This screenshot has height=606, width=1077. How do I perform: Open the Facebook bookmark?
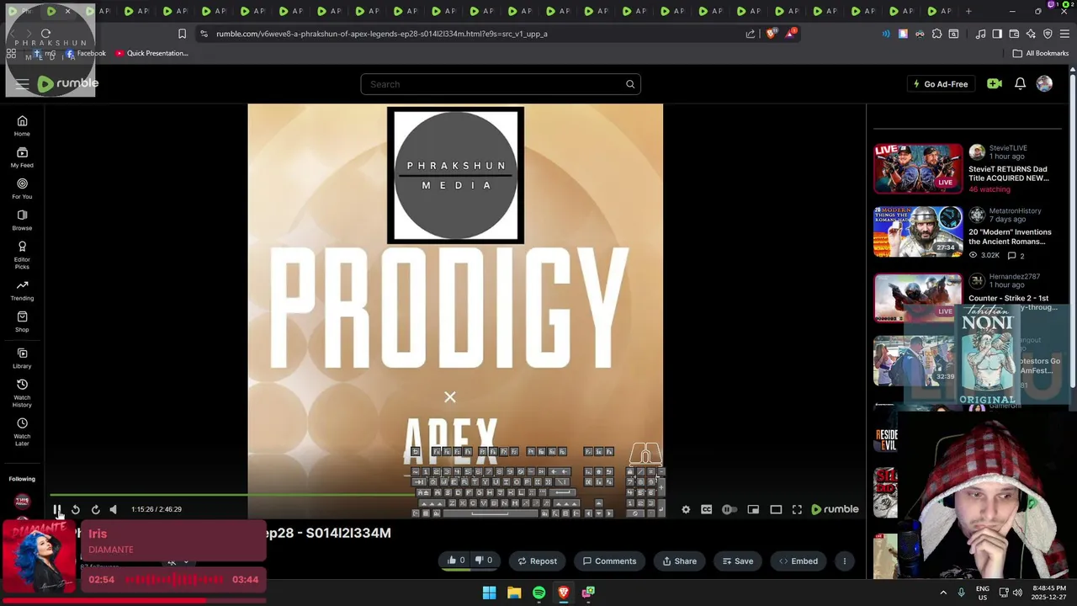pyautogui.click(x=85, y=53)
